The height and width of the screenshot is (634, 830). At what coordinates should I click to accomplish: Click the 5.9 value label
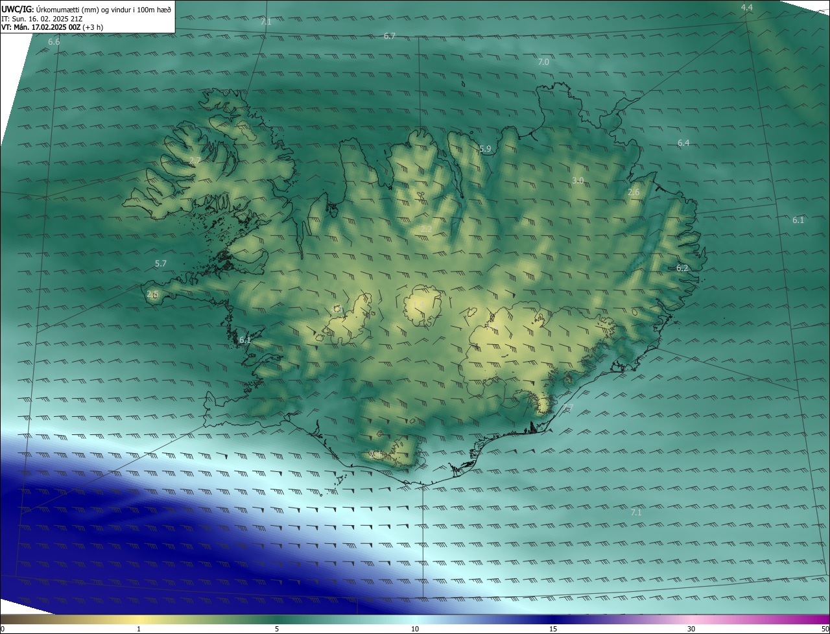[x=486, y=149]
